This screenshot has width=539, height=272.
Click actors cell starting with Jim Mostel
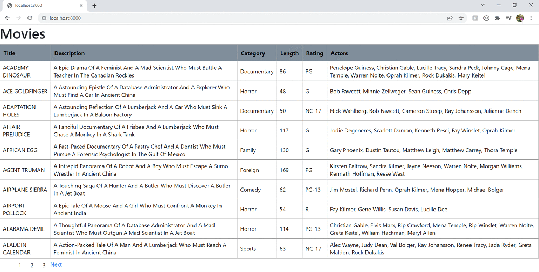pyautogui.click(x=433, y=190)
